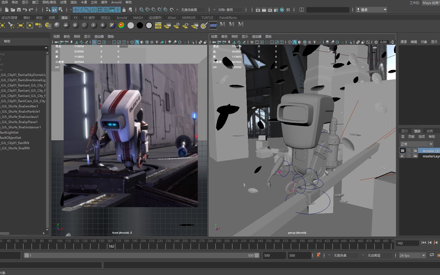Image resolution: width=440 pixels, height=275 pixels.
Task: Open the 纹理 menu in menu bar
Action: [63, 2]
